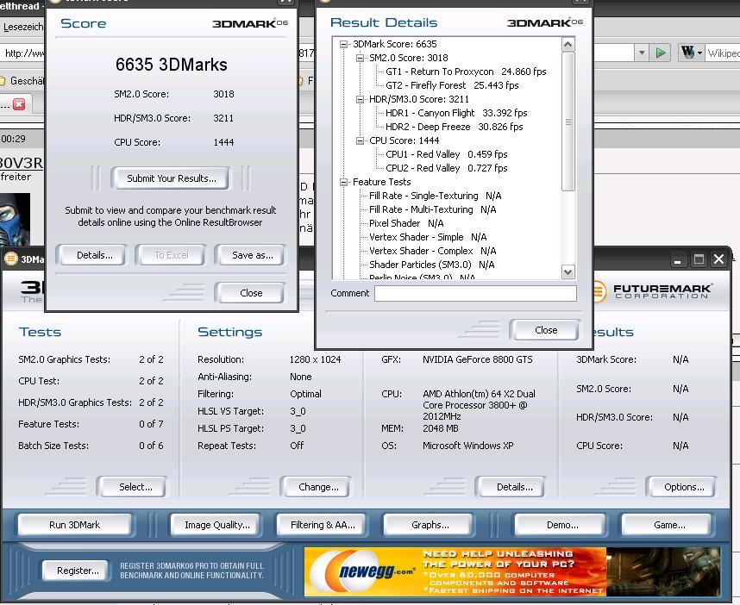Viewport: 740px width, 605px height.
Task: Click the Comment input field
Action: coord(476,293)
